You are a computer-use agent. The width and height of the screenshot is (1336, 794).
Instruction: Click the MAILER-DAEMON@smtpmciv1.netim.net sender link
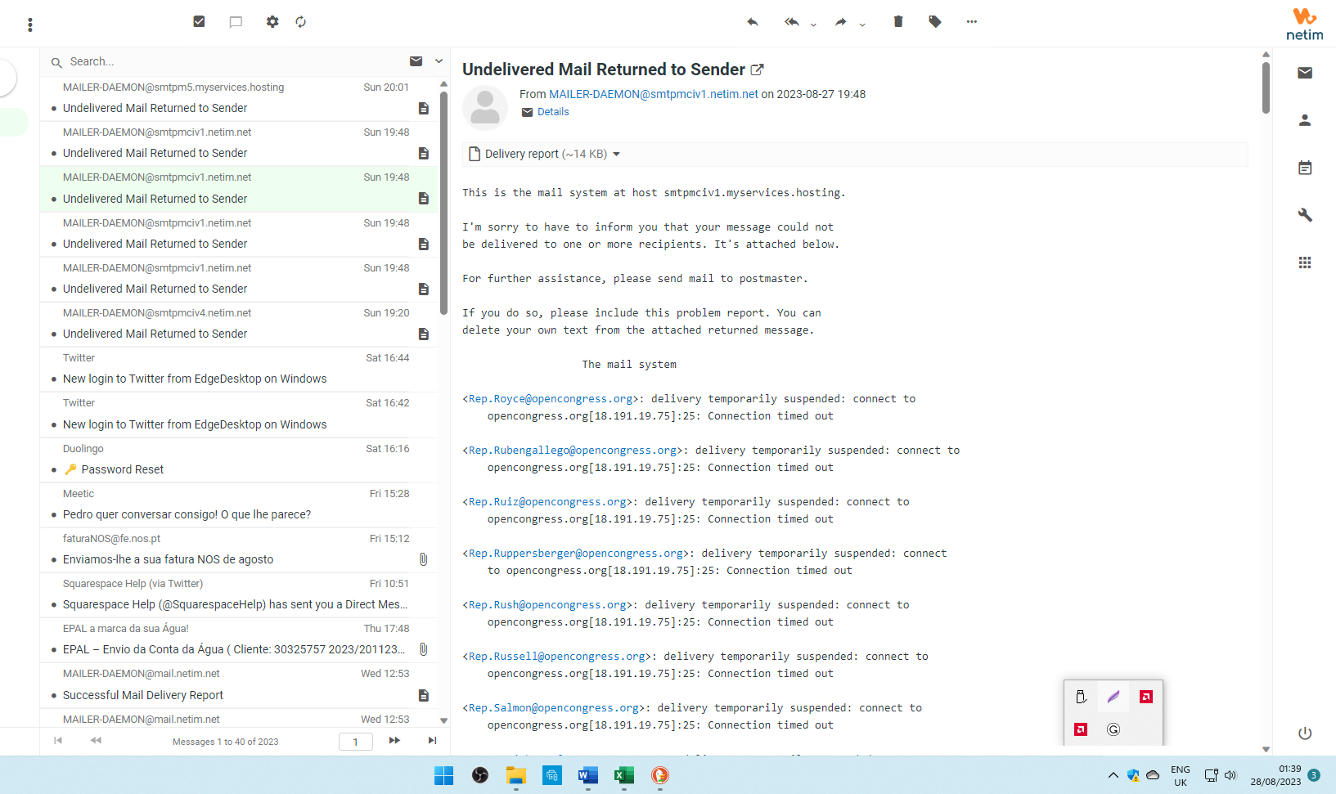coord(654,94)
